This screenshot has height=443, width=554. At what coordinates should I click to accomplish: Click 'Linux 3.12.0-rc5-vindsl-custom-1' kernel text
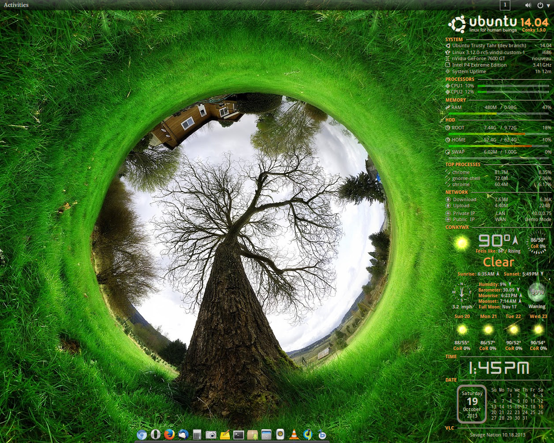tap(489, 52)
